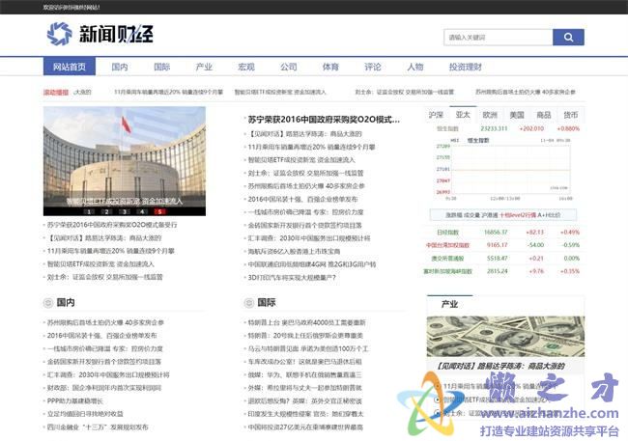Click the 恒生指数 intraday chart
This screenshot has width=628, height=441.
point(503,169)
